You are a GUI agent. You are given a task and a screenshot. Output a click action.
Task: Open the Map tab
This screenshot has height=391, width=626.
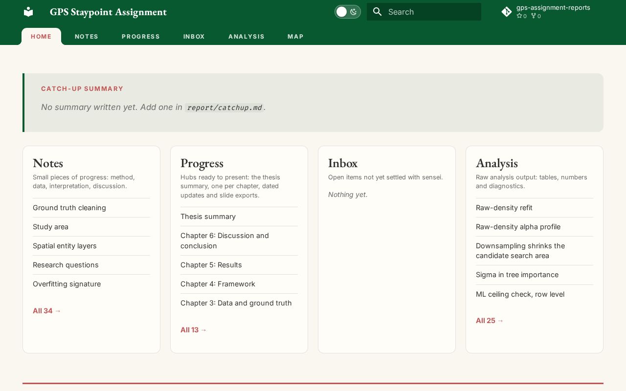tap(295, 37)
